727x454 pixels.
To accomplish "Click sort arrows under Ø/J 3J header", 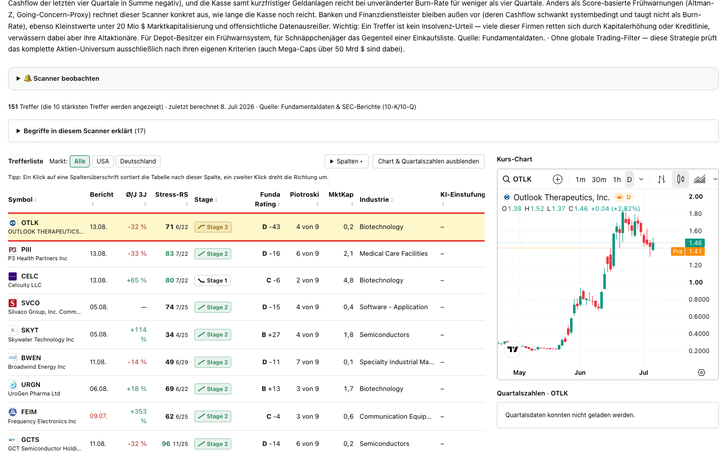I will coord(145,204).
